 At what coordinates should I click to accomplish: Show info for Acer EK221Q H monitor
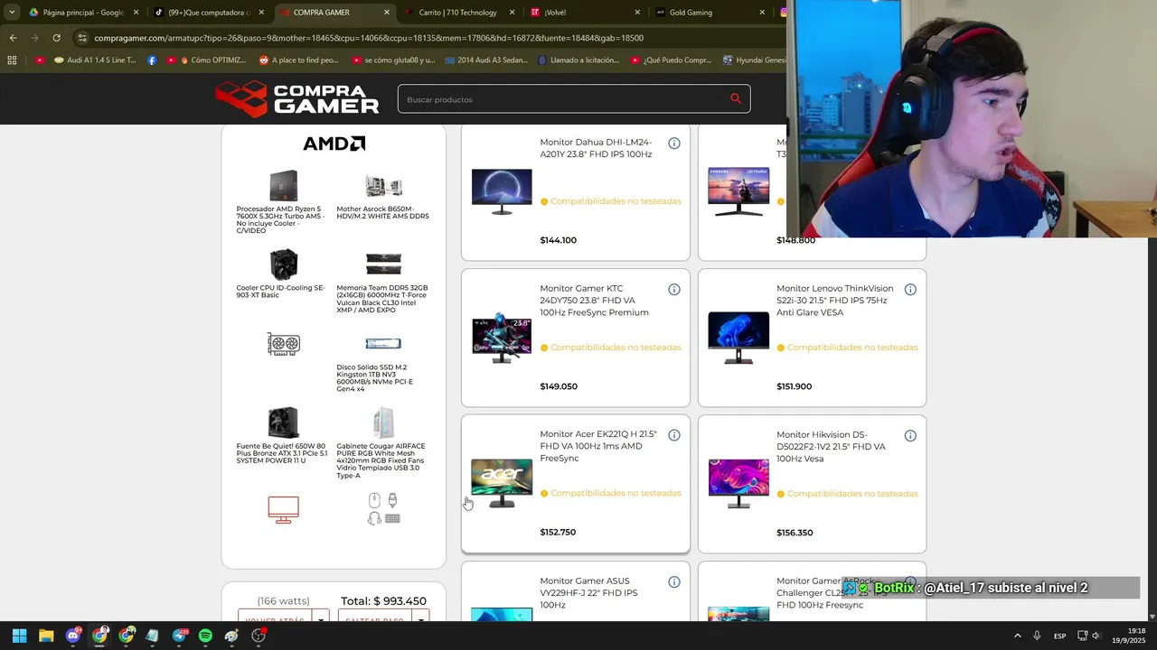coord(674,435)
